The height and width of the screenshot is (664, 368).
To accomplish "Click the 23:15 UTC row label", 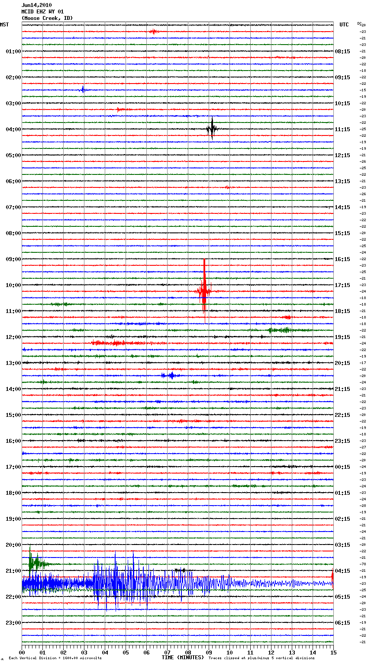I will 342,441.
